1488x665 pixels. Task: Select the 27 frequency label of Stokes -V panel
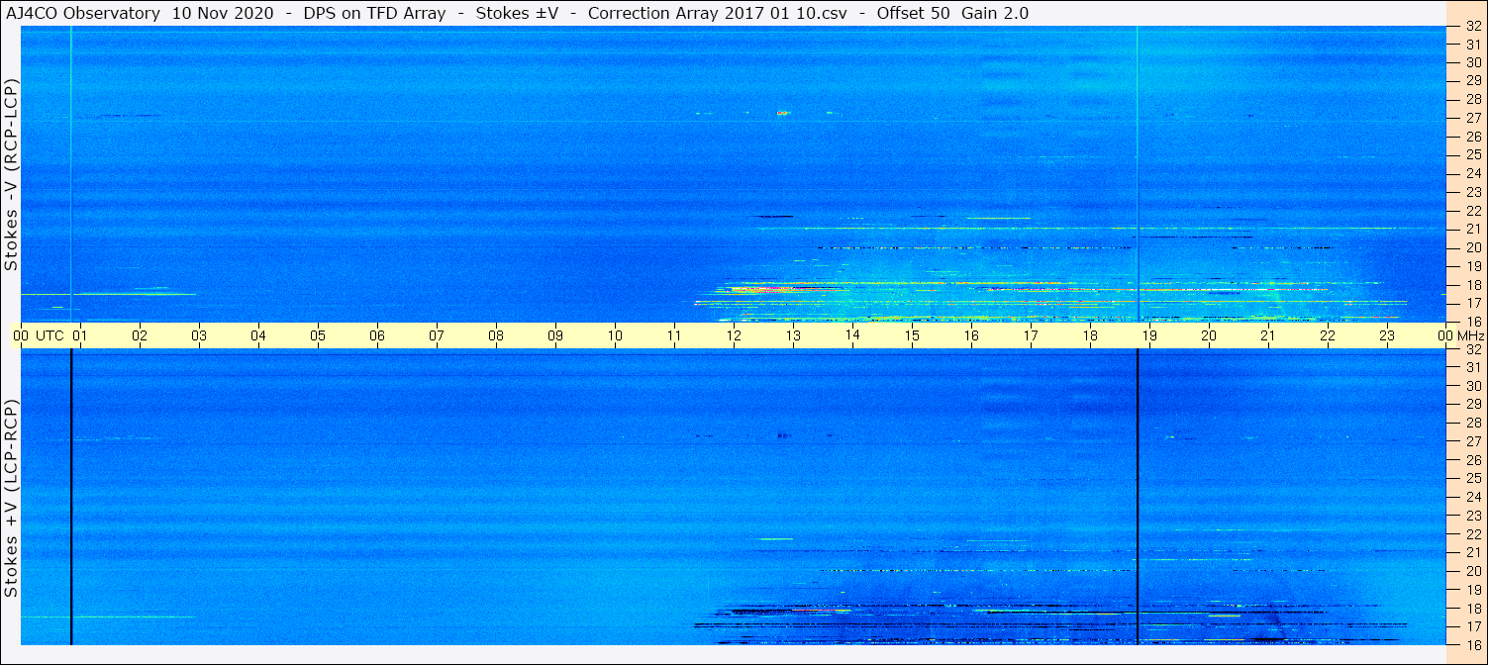1473,118
